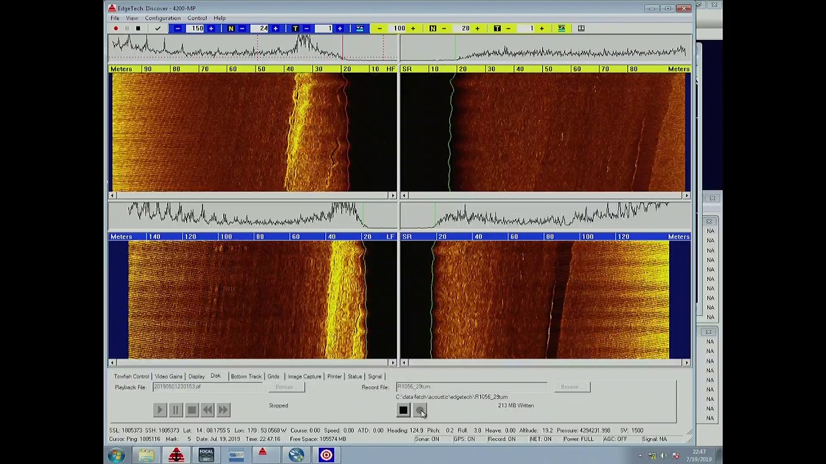Toggle the blue T TVG button
Viewport: 826px width, 464px height.
(295, 28)
